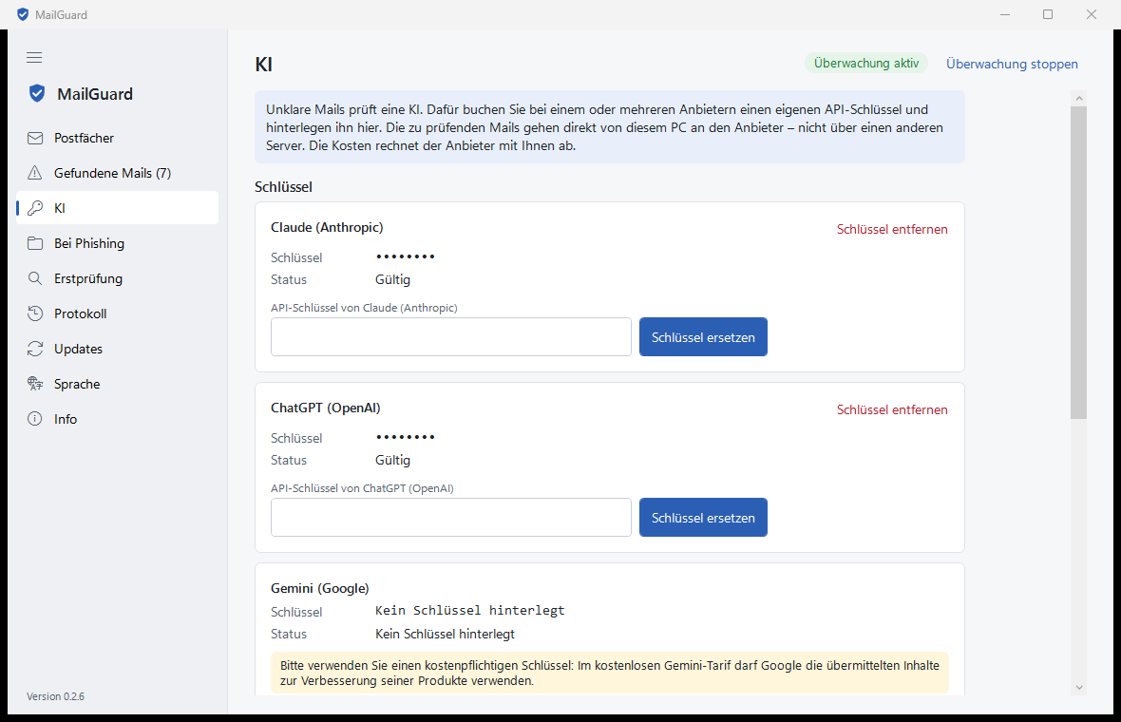Select the Bei Phishing menu entry
This screenshot has width=1121, height=722.
click(117, 243)
